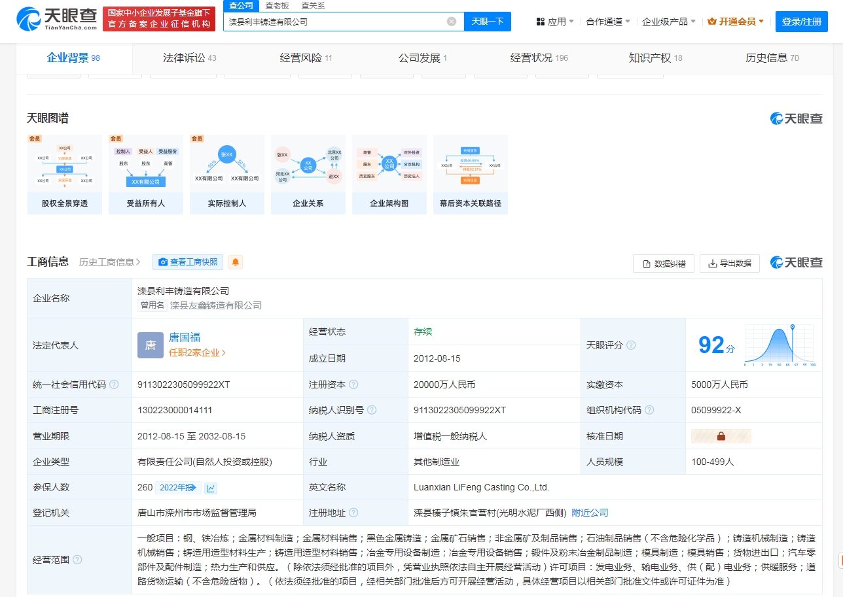Click the 登录/注册 button
The height and width of the screenshot is (597, 843).
point(802,22)
